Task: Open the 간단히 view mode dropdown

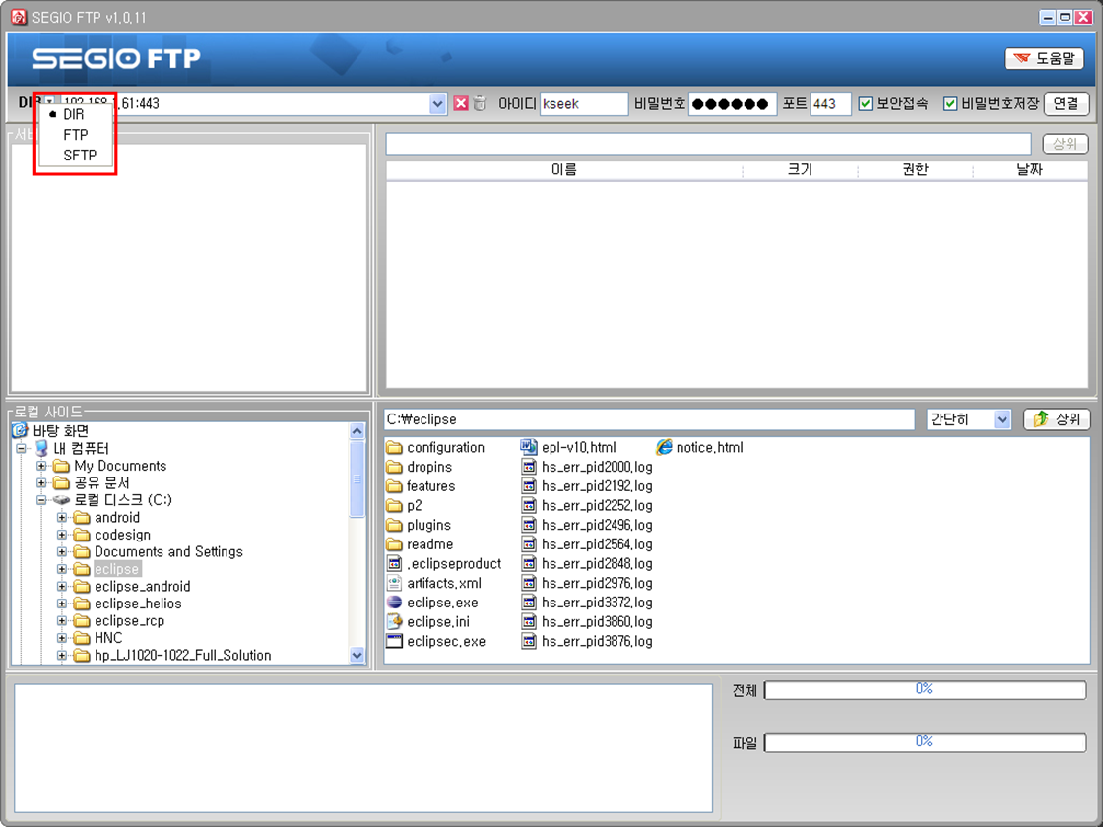Action: (1002, 419)
